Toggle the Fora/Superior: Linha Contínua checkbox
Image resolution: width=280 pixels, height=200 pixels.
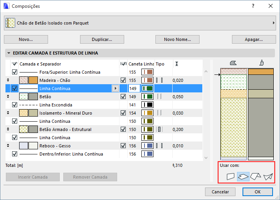click(x=14, y=72)
